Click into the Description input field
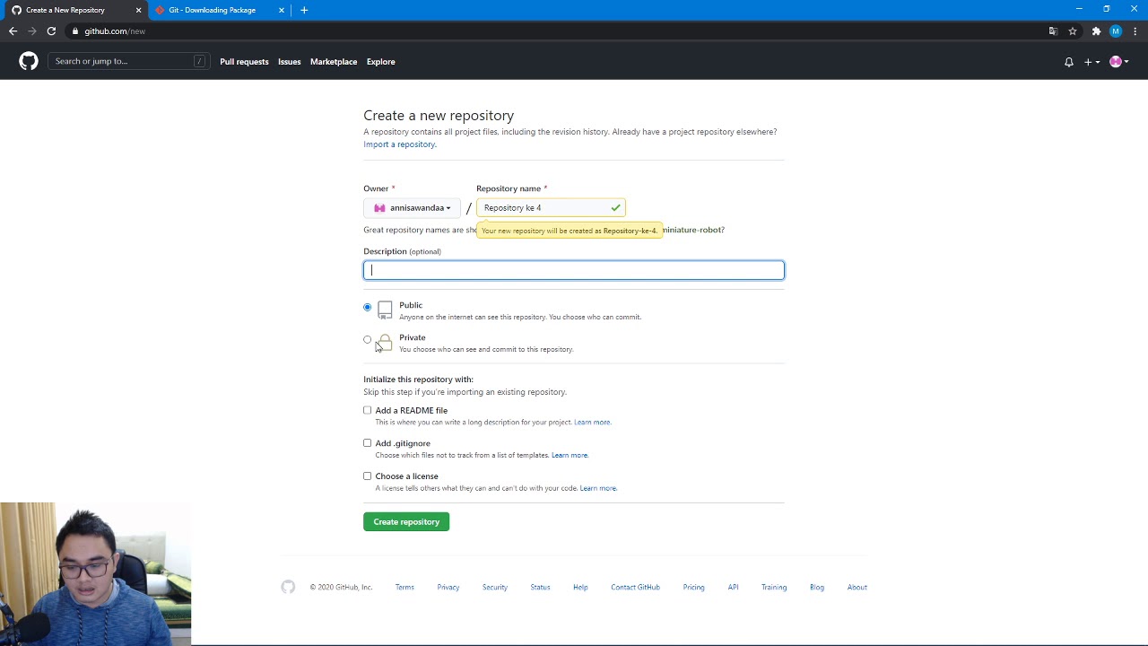1148x646 pixels. click(574, 270)
